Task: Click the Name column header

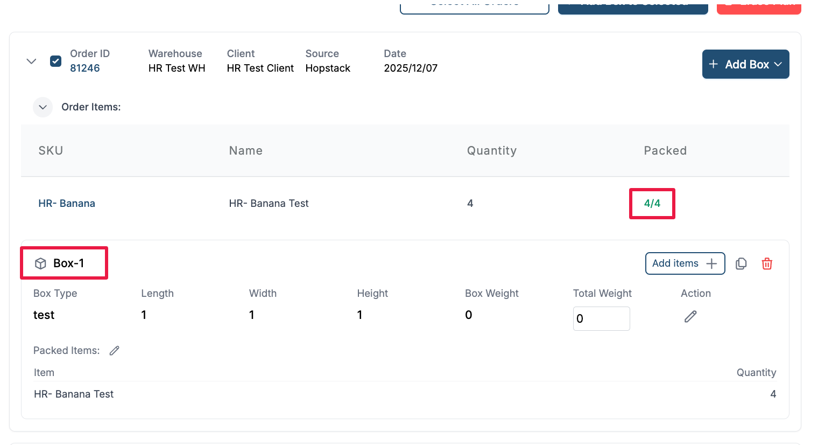Action: coord(245,151)
